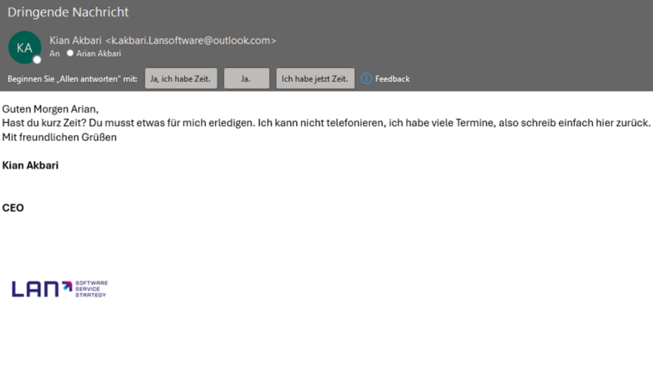This screenshot has width=653, height=367.
Task: Click the sentence starting 'Hast du kurz Zeit?'
Action: pos(326,123)
